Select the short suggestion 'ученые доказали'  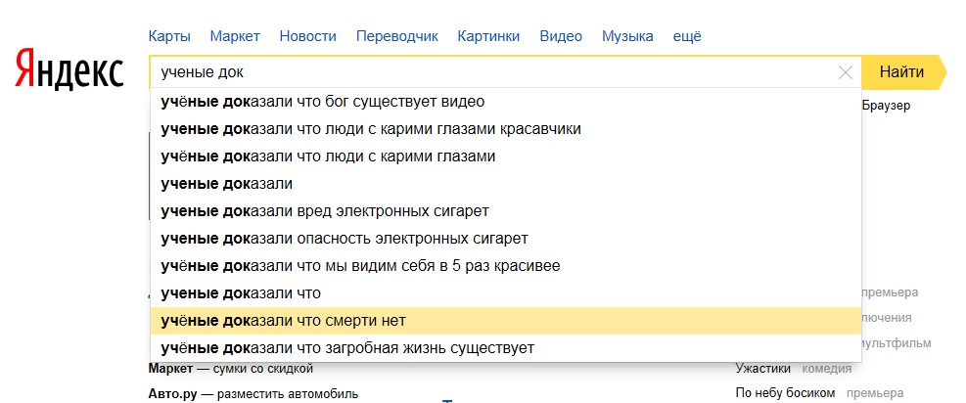506,183
